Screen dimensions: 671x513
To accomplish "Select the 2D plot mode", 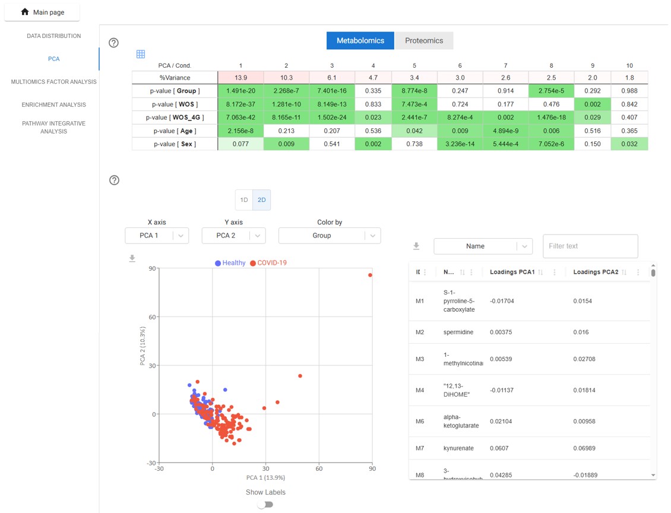I will 261,200.
